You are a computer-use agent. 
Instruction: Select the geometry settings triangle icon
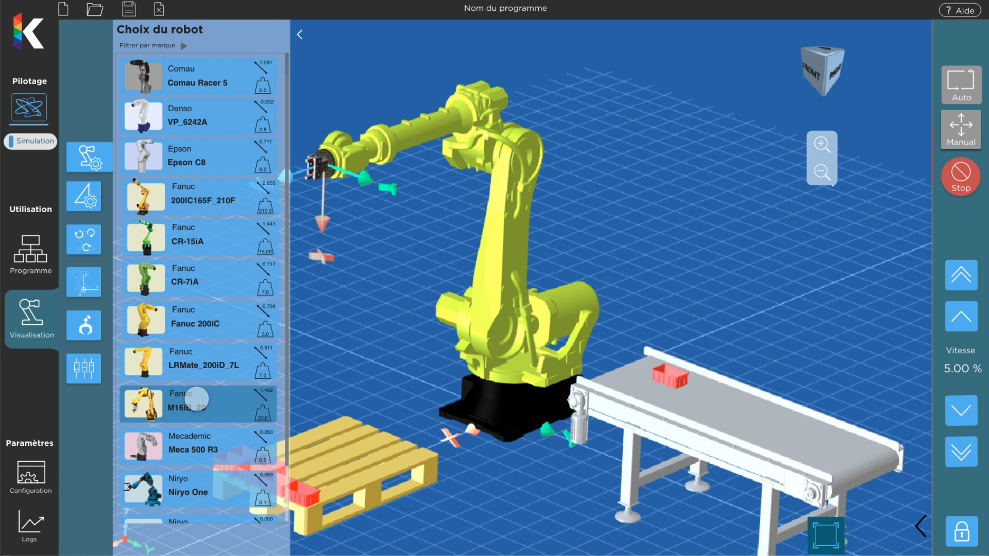(83, 196)
